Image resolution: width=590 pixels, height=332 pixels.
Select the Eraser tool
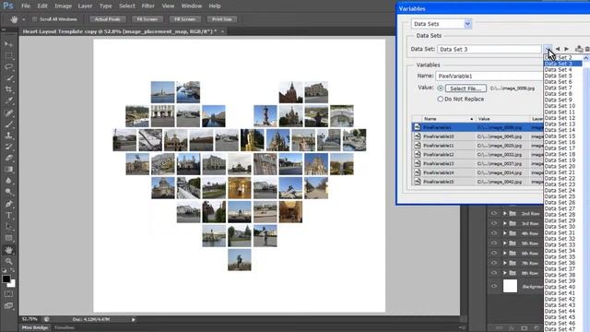point(8,158)
